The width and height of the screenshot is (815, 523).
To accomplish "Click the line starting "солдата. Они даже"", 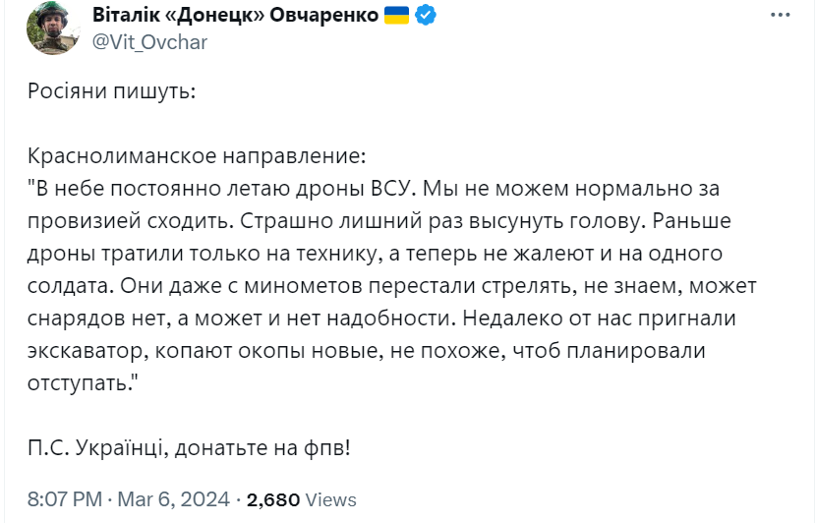I will [x=392, y=286].
